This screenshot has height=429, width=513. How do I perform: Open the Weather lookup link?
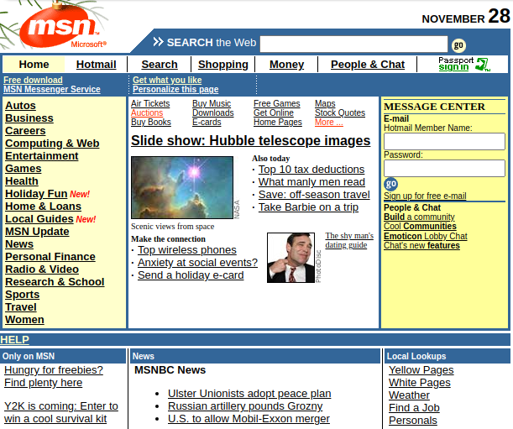(x=409, y=395)
